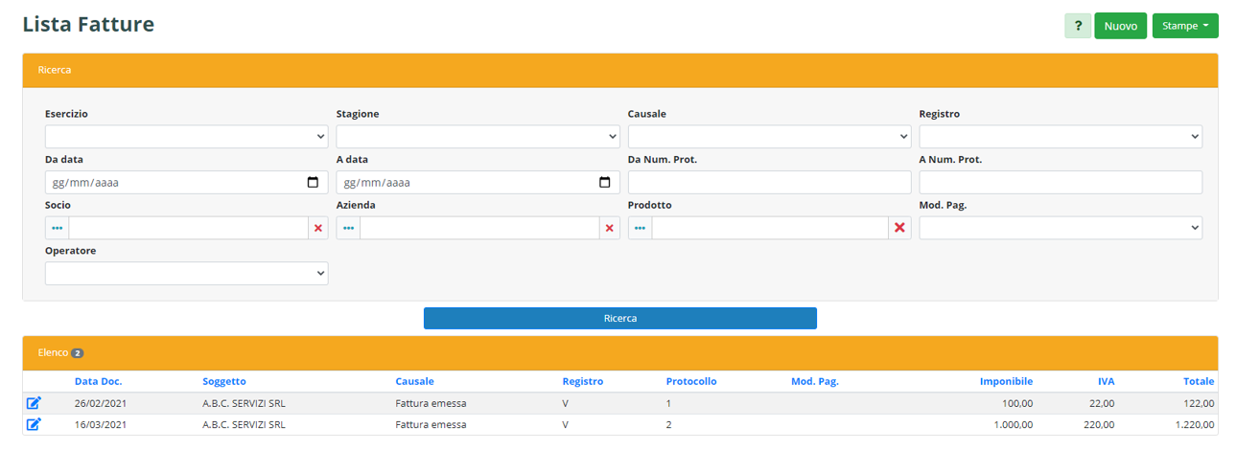Open calendar picker in Da data field

tap(313, 182)
